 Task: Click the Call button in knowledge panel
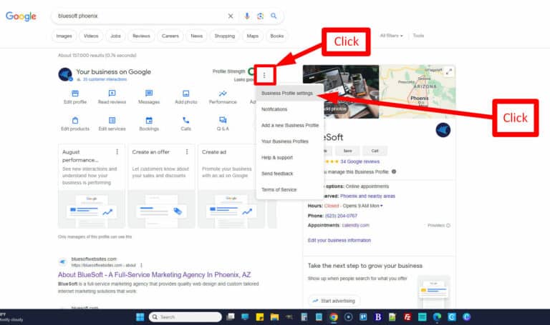tap(375, 151)
